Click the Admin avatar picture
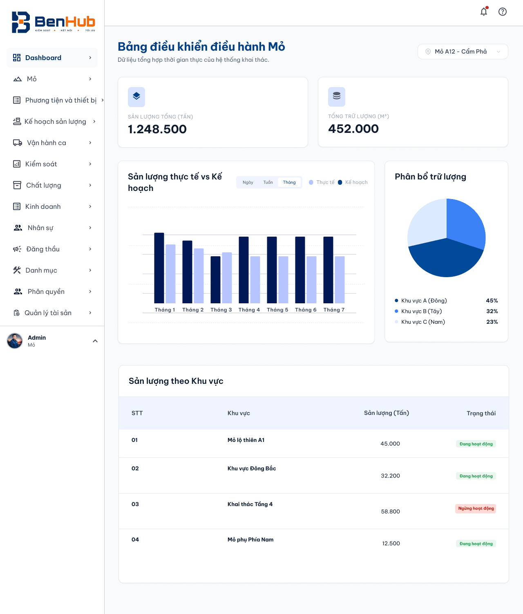 click(x=15, y=341)
